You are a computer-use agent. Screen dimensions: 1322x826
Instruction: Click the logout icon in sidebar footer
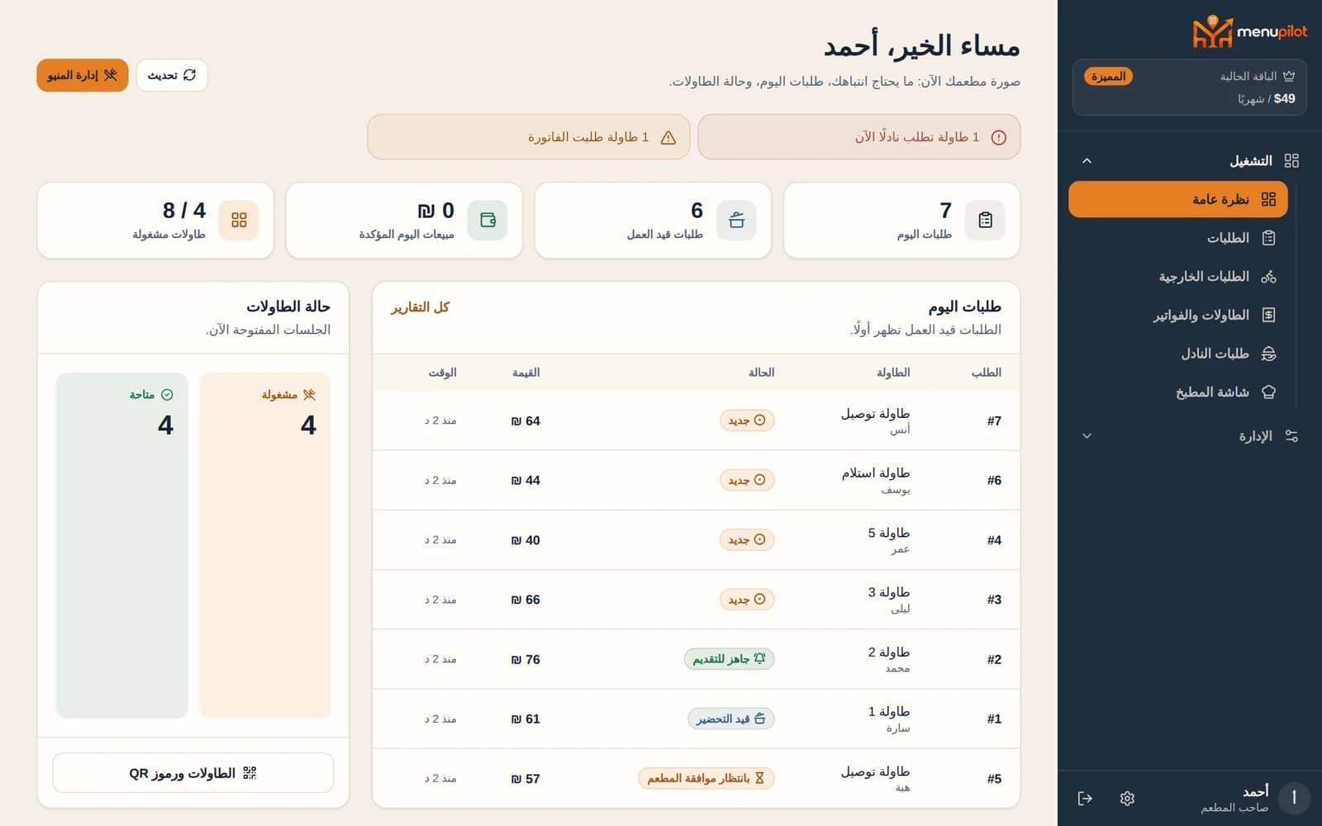click(1085, 798)
